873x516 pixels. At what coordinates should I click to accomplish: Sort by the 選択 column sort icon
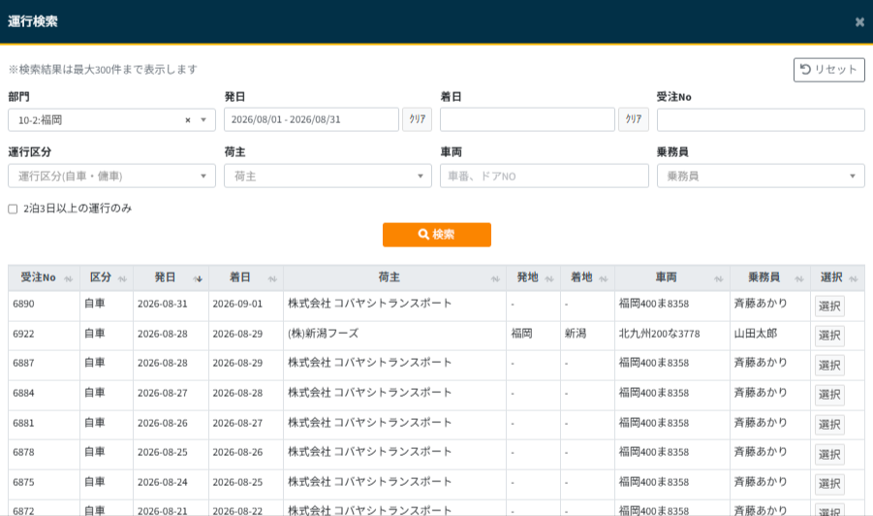click(x=854, y=278)
